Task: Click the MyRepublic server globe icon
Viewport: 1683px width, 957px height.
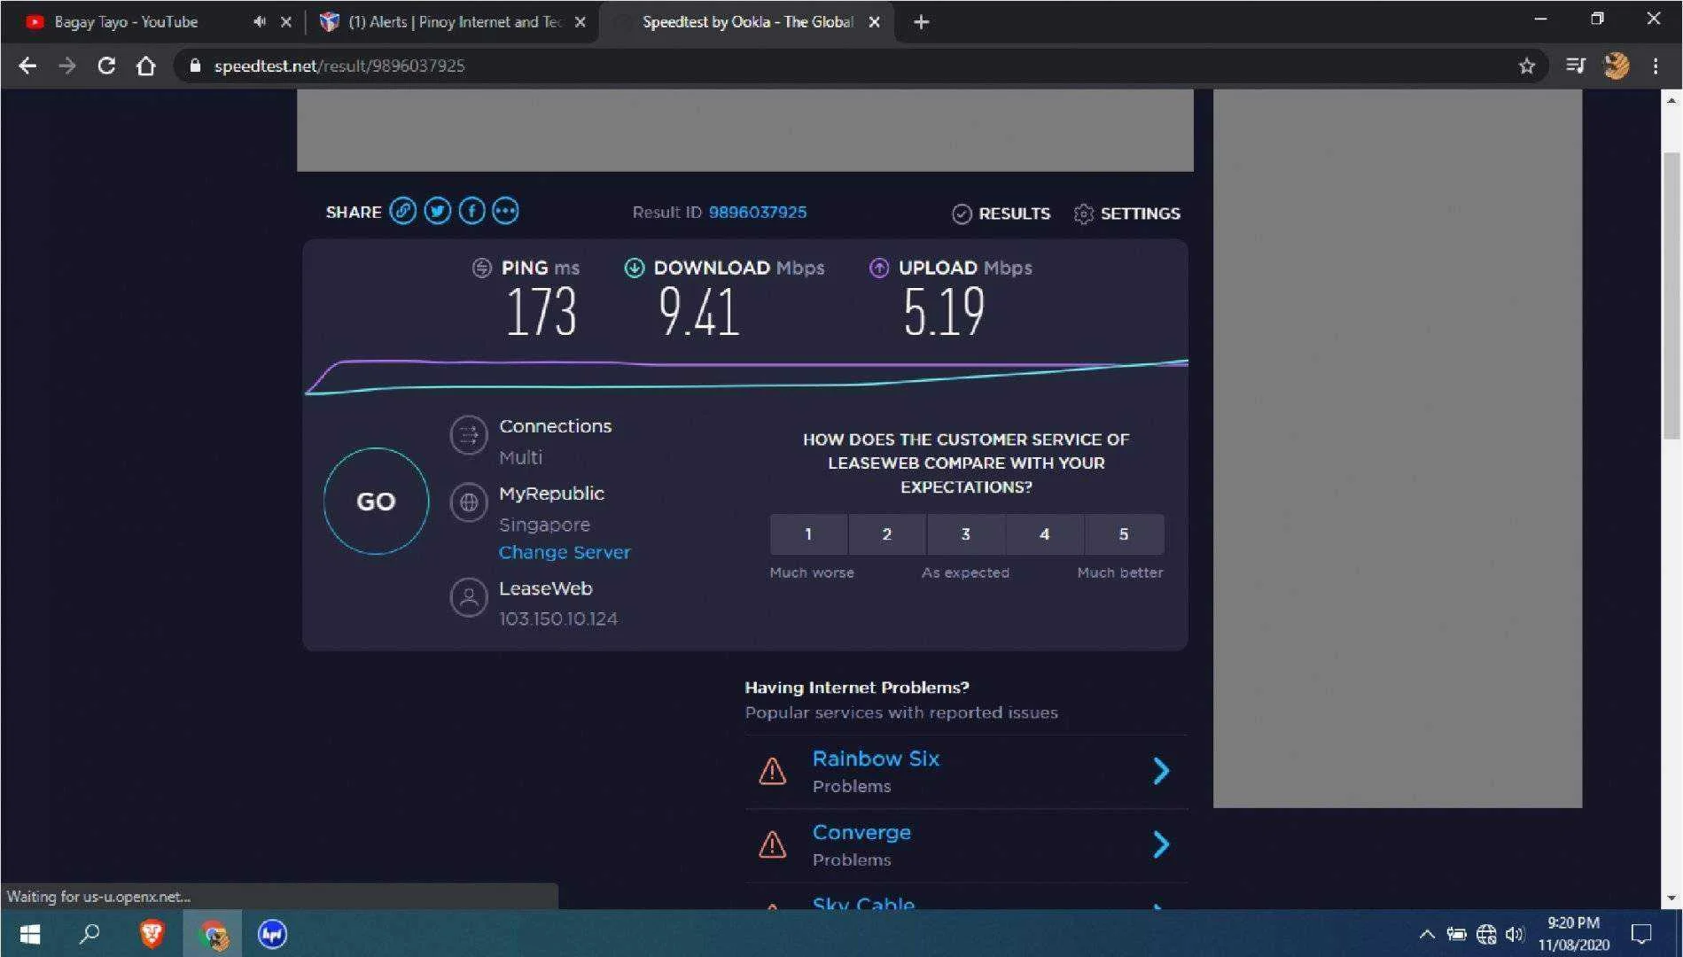Action: [x=469, y=502]
